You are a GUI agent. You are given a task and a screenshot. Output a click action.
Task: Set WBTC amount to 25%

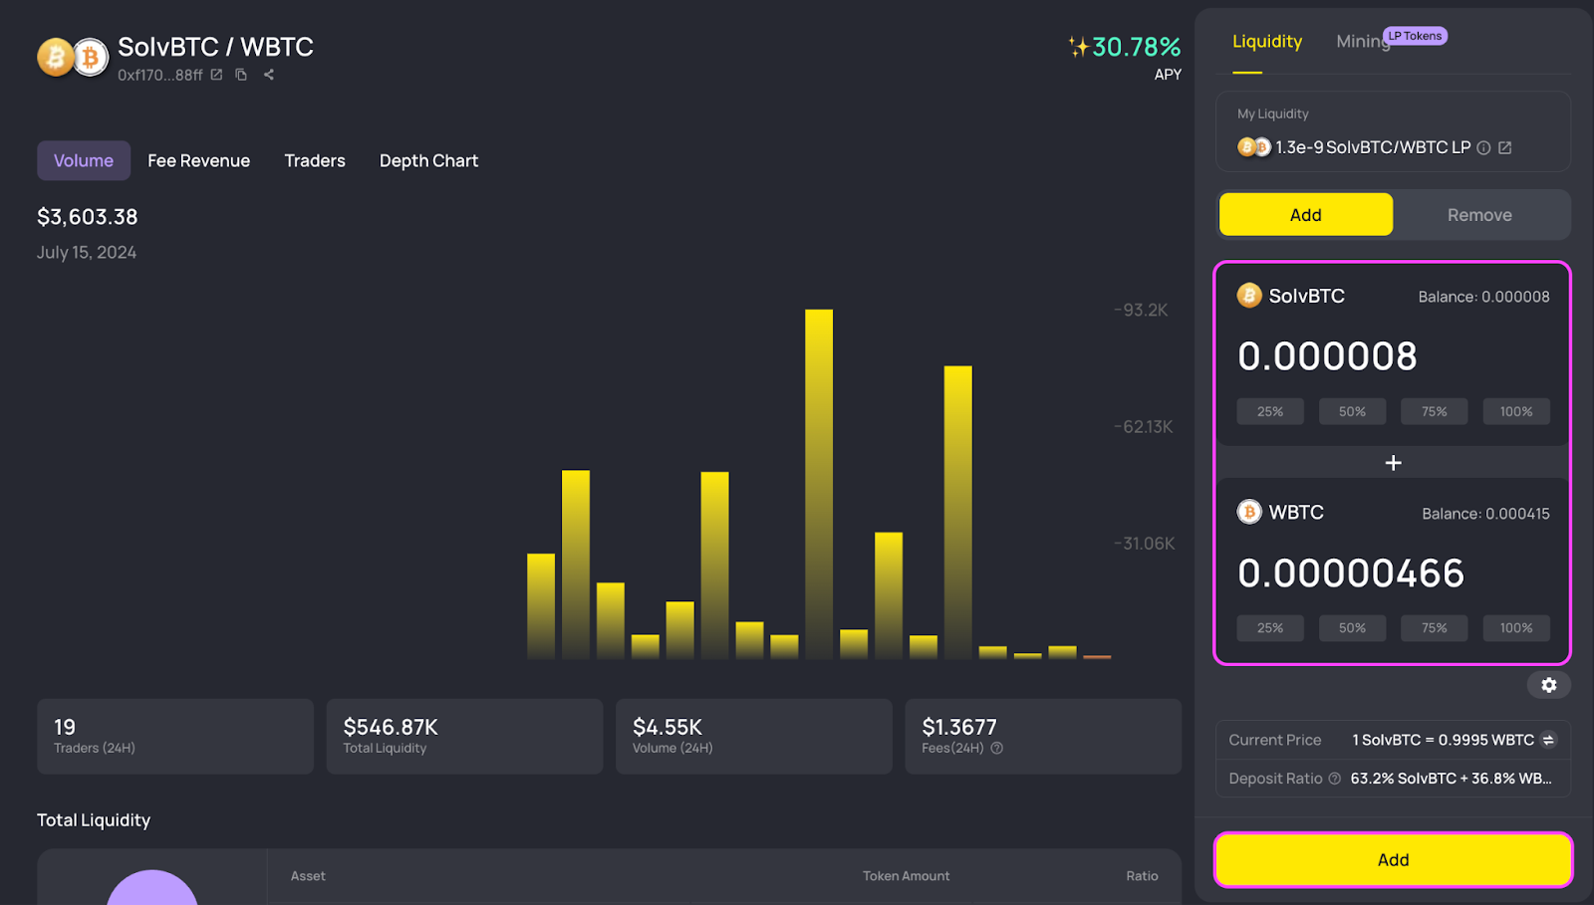tap(1270, 628)
